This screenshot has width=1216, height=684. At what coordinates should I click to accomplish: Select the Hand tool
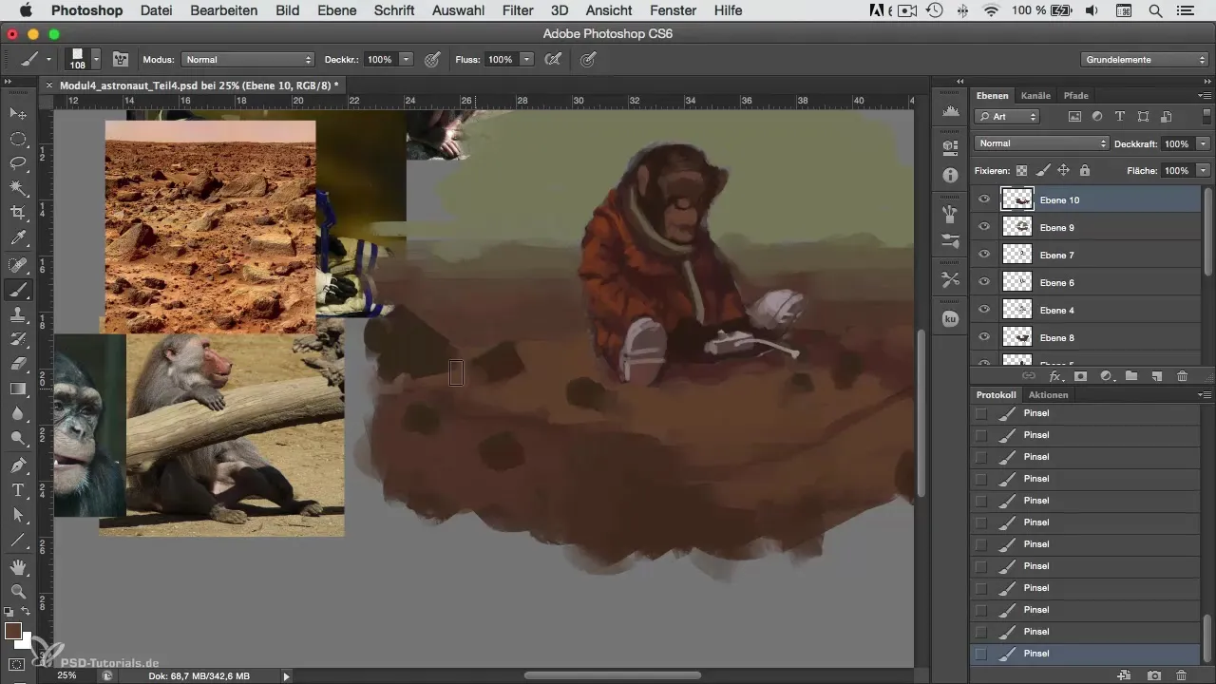[x=18, y=567]
